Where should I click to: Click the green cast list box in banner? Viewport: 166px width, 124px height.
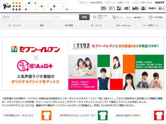149,62
